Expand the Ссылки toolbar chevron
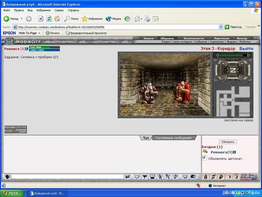Image resolution: width=262 pixels, height=197 pixels. coord(259,26)
